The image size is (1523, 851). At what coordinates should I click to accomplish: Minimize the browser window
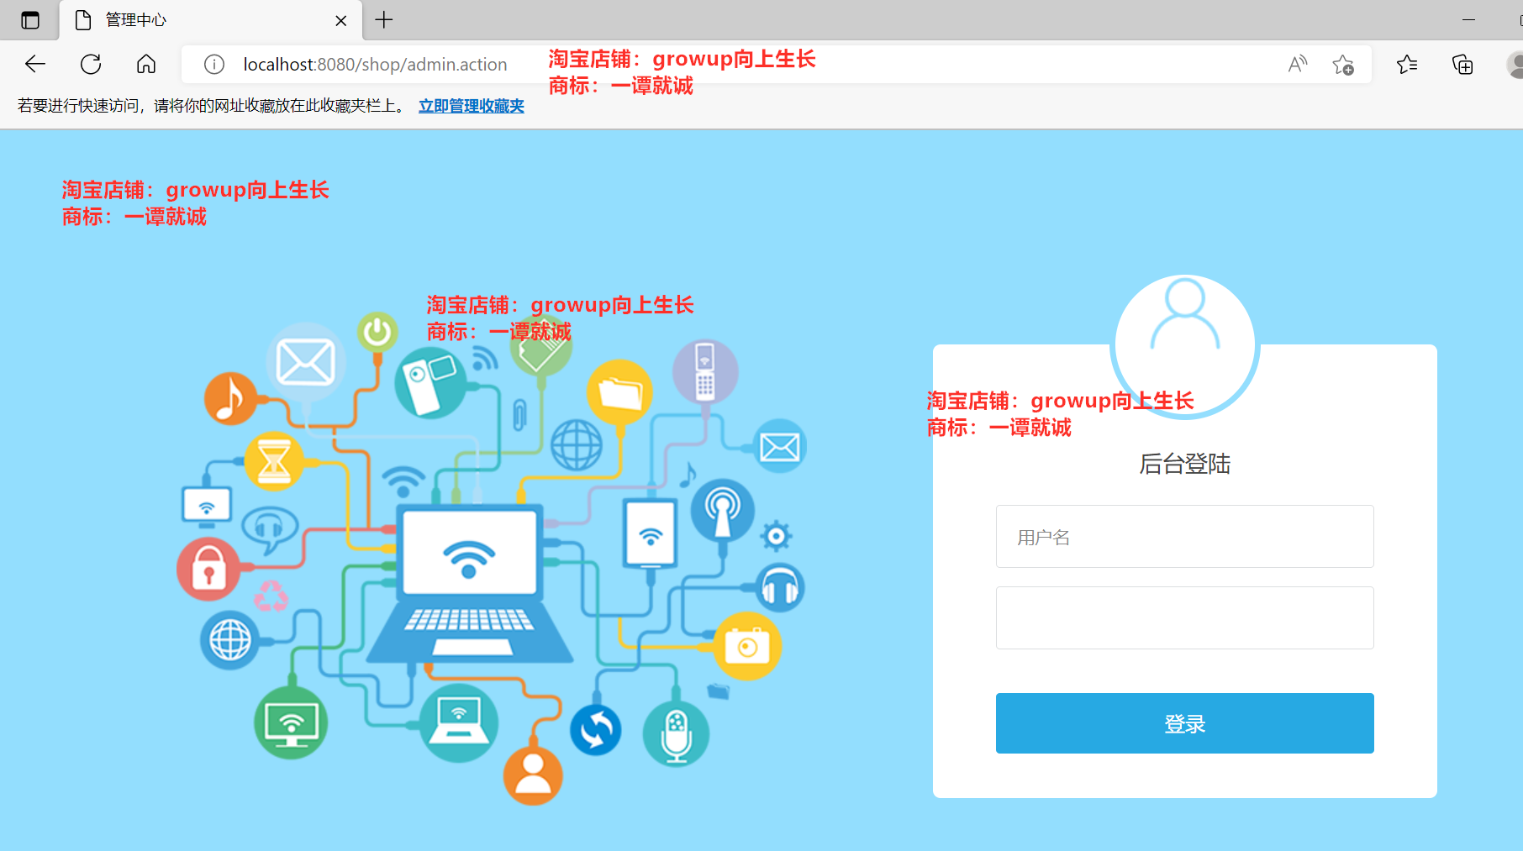1468,19
